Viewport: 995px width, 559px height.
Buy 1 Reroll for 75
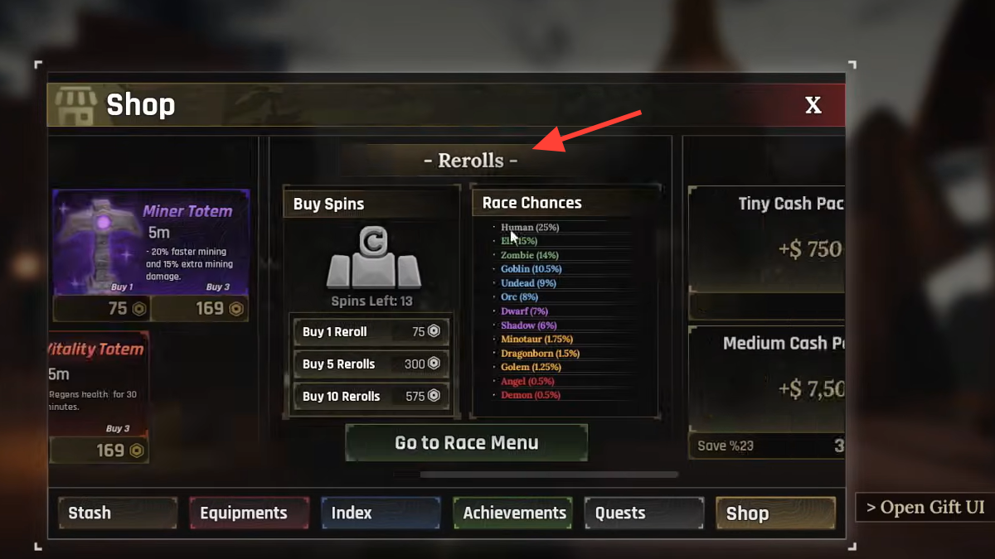(371, 331)
